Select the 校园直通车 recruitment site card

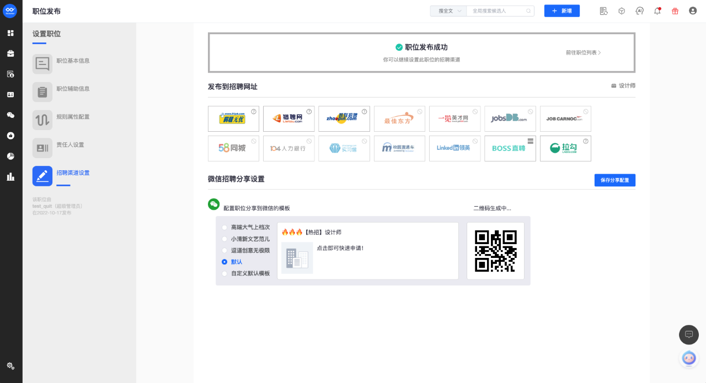[399, 148]
